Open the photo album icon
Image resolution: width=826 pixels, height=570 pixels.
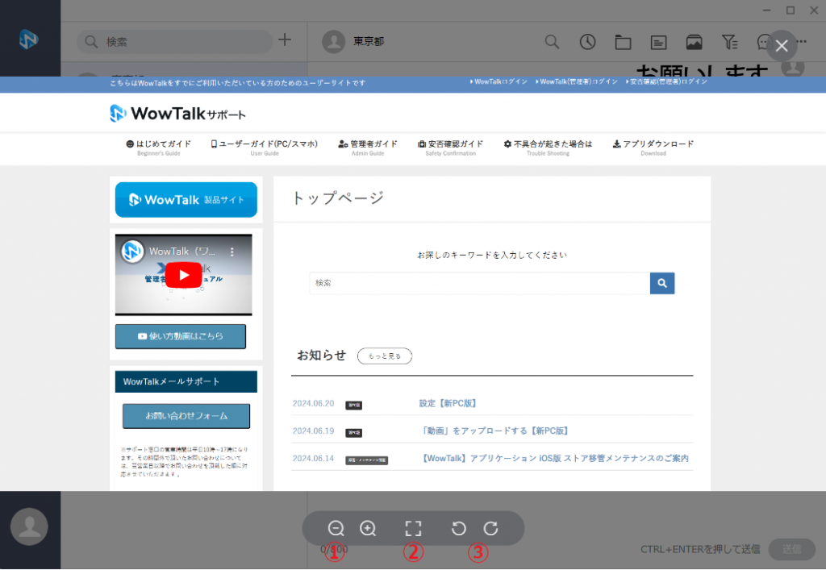(x=695, y=42)
